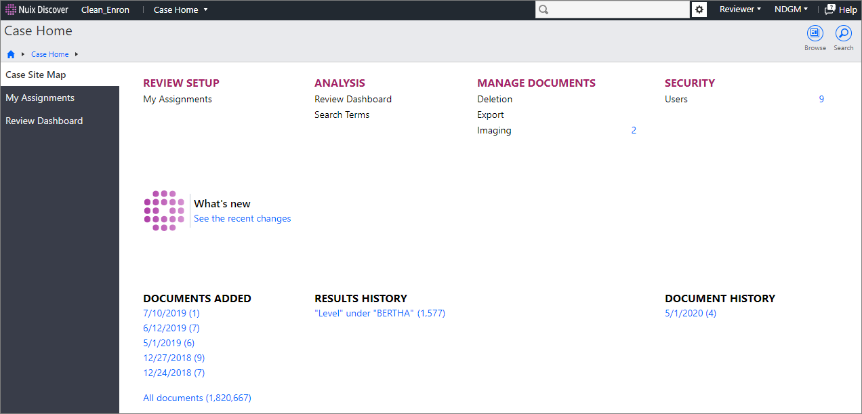862x414 pixels.
Task: Click the Help chat icon
Action: point(830,9)
